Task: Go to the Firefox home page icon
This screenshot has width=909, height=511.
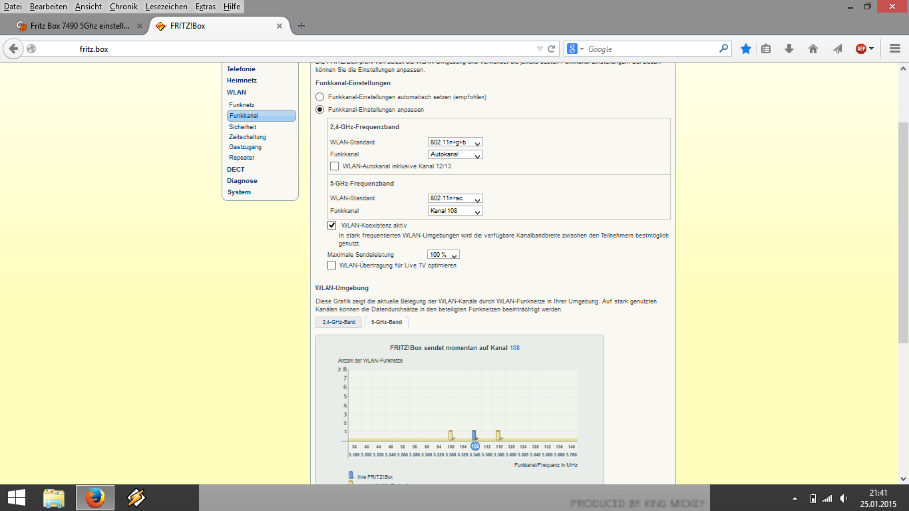Action: (x=813, y=49)
